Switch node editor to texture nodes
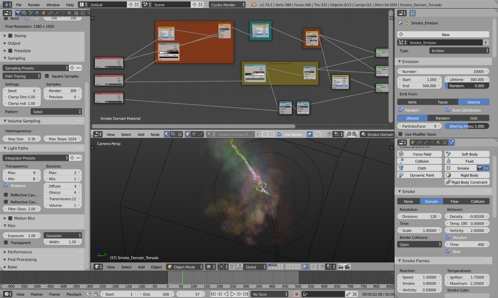The height and width of the screenshot is (298, 498). (x=179, y=134)
